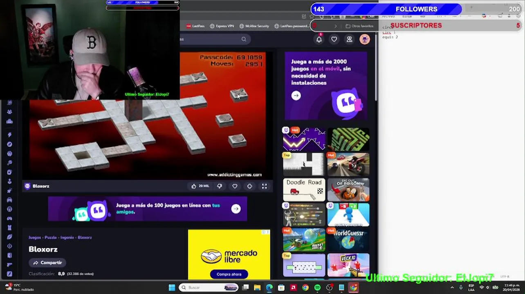
Task: Open the purple wave Hot game thumbnail
Action: click(304, 139)
